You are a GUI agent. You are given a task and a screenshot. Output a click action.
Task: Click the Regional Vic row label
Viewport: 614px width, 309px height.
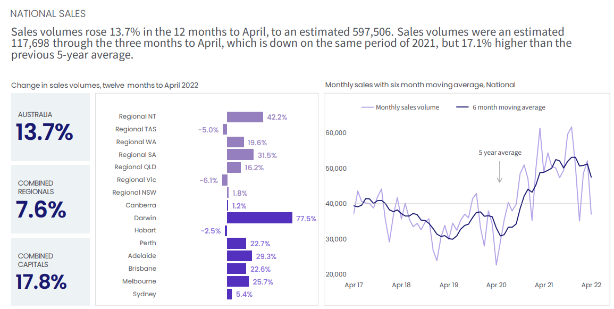click(x=137, y=180)
